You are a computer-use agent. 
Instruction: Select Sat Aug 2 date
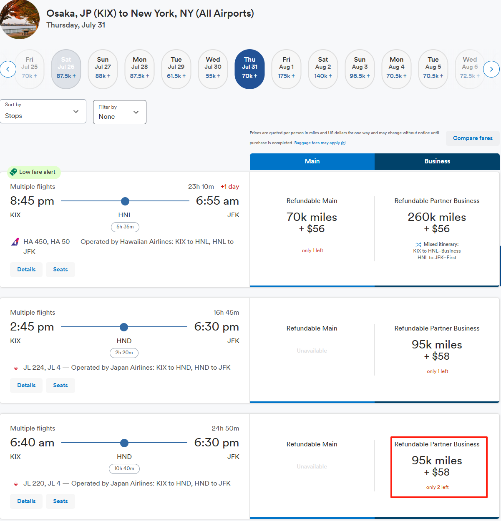pos(323,69)
